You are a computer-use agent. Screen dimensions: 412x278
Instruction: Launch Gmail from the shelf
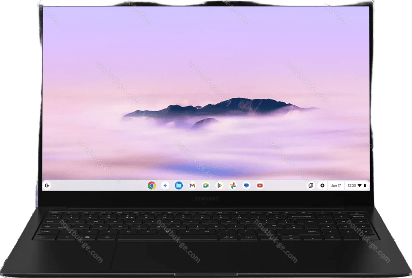click(x=193, y=185)
